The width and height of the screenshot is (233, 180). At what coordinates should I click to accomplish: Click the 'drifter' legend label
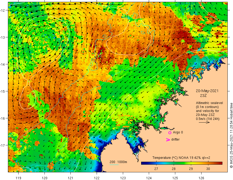click(x=175, y=139)
